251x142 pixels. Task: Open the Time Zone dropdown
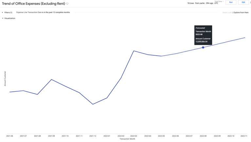pyautogui.click(x=219, y=1)
